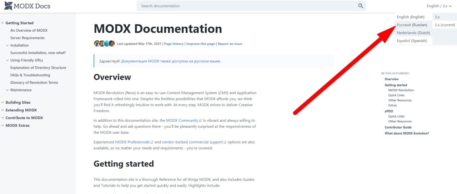The width and height of the screenshot is (457, 194).
Task: Open the Russian documentation notice link
Action: [171, 61]
